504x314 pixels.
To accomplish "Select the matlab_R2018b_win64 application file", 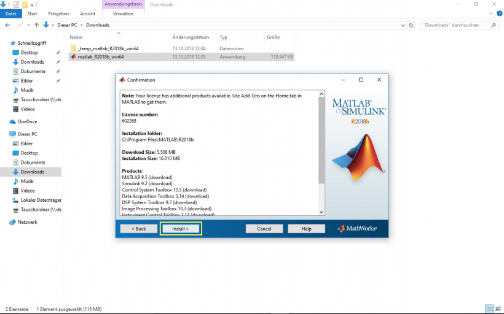I will (x=101, y=57).
